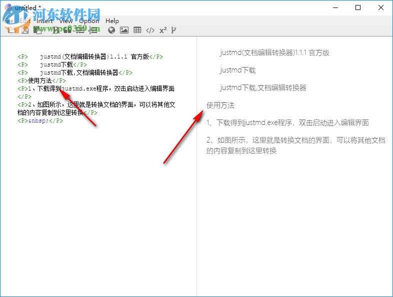Click preview text 'justmd下载,文档编辑转换器'
Viewport: 393px width, 297px height.
263,87
